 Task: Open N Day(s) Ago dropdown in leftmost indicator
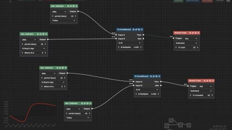(x=34, y=48)
